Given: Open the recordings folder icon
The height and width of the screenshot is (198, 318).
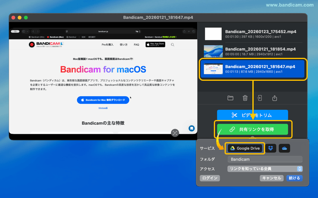Looking at the screenshot, I should pos(230,98).
